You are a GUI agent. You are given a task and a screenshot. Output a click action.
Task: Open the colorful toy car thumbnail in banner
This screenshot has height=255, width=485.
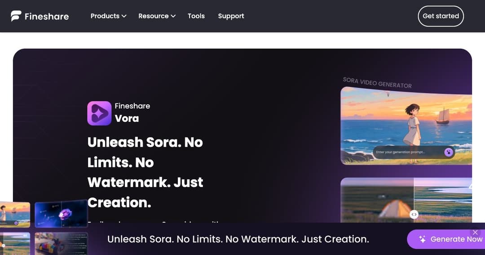tap(61, 244)
